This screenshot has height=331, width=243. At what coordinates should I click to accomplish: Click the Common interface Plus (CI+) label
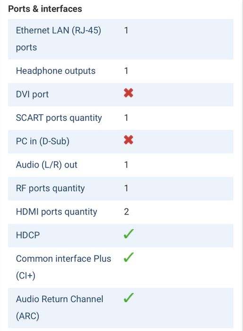pyautogui.click(x=63, y=267)
